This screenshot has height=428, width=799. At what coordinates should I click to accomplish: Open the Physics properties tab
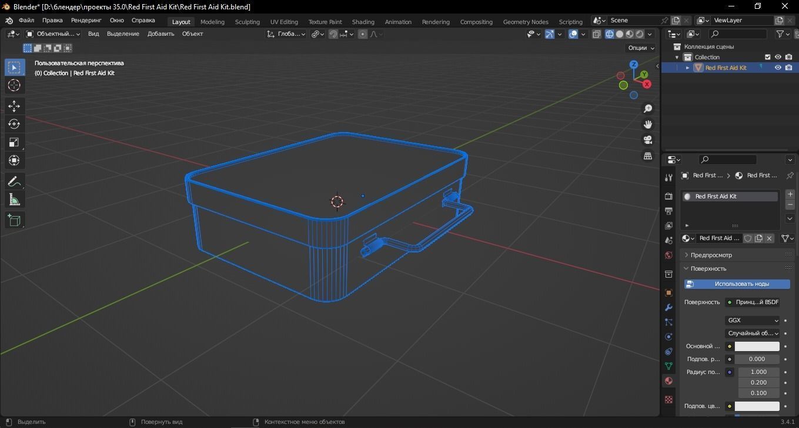(x=668, y=336)
